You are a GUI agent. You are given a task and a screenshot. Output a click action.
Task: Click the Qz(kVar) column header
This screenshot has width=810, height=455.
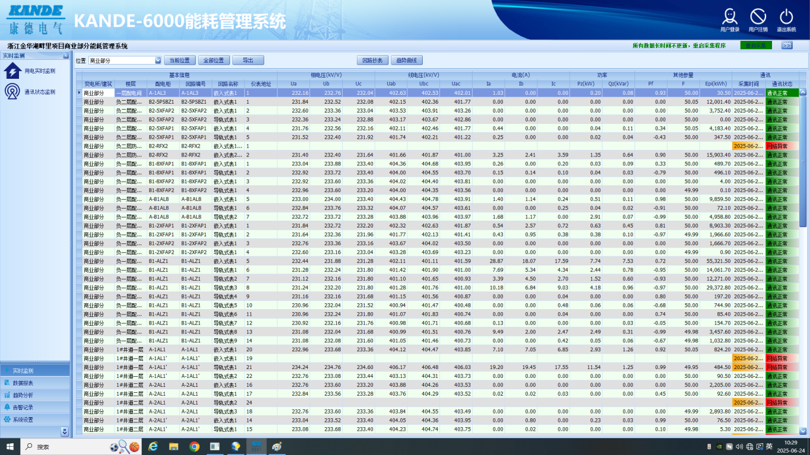pos(618,84)
